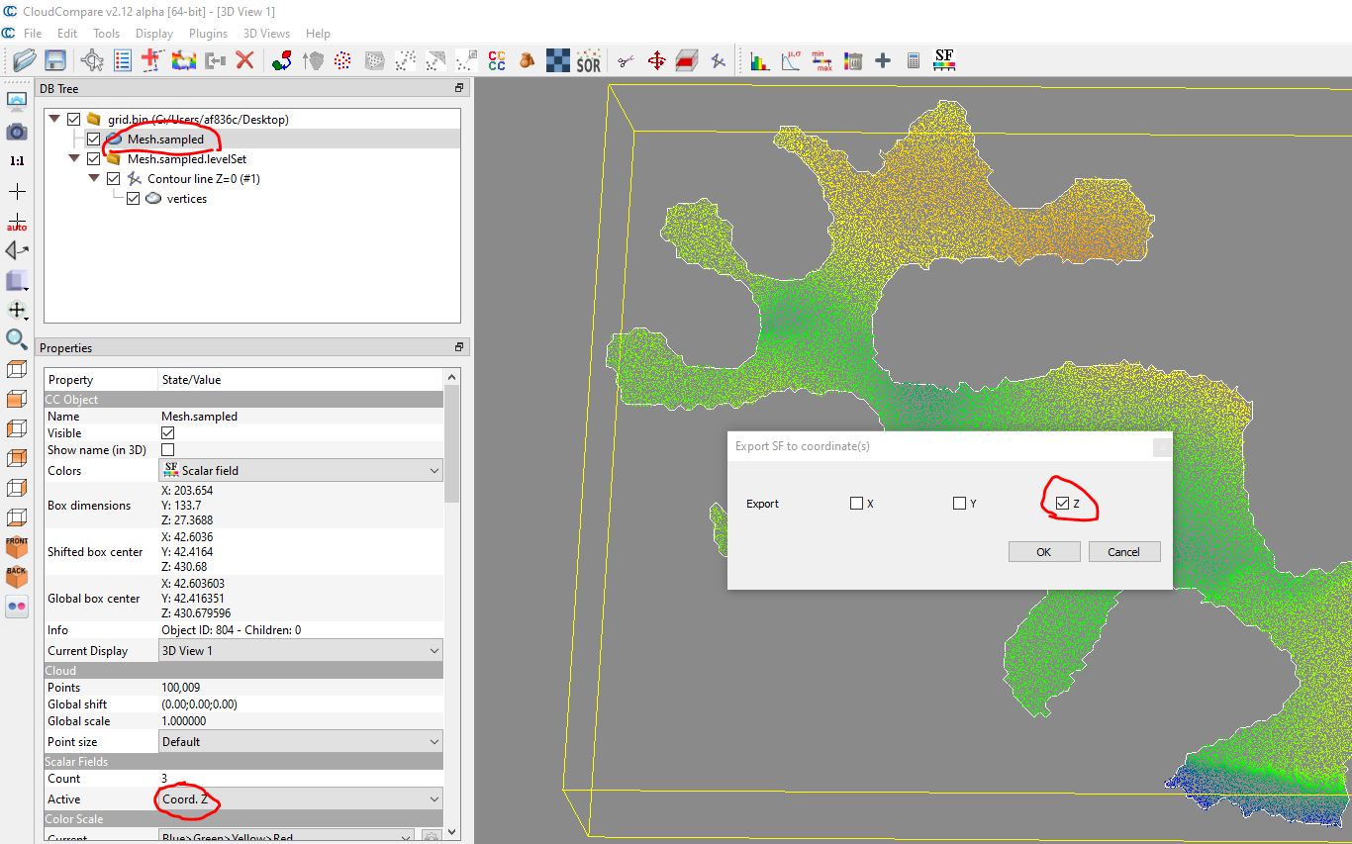Run the SOR noise filter tool

tap(589, 61)
